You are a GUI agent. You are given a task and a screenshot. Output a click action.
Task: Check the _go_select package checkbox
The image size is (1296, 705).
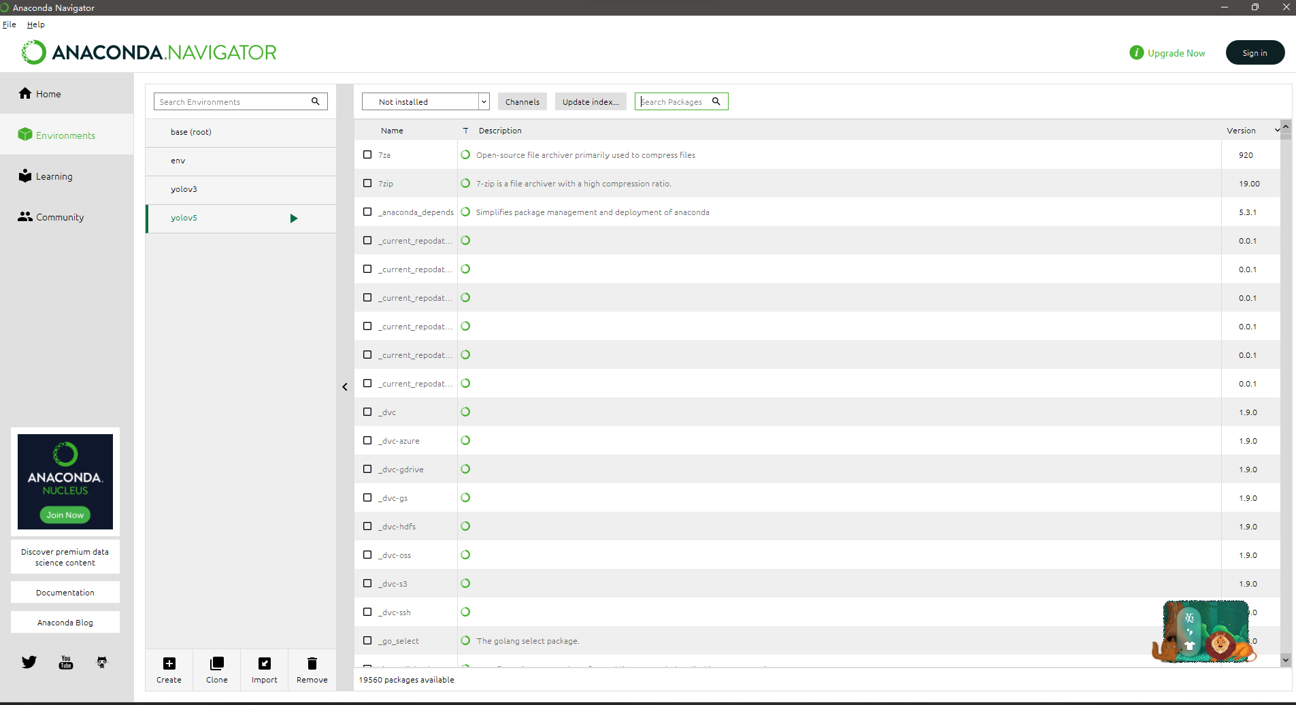tap(367, 641)
